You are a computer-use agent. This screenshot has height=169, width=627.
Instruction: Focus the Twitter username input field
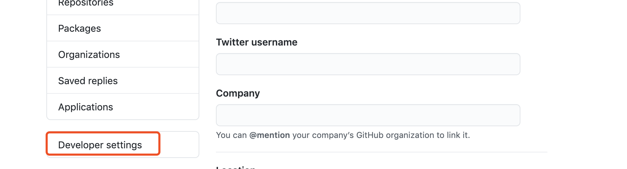(x=368, y=64)
